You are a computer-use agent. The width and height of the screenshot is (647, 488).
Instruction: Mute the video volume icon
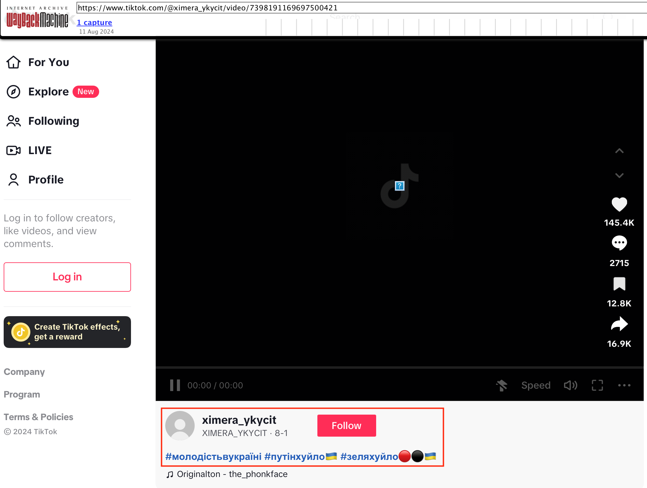pos(570,385)
